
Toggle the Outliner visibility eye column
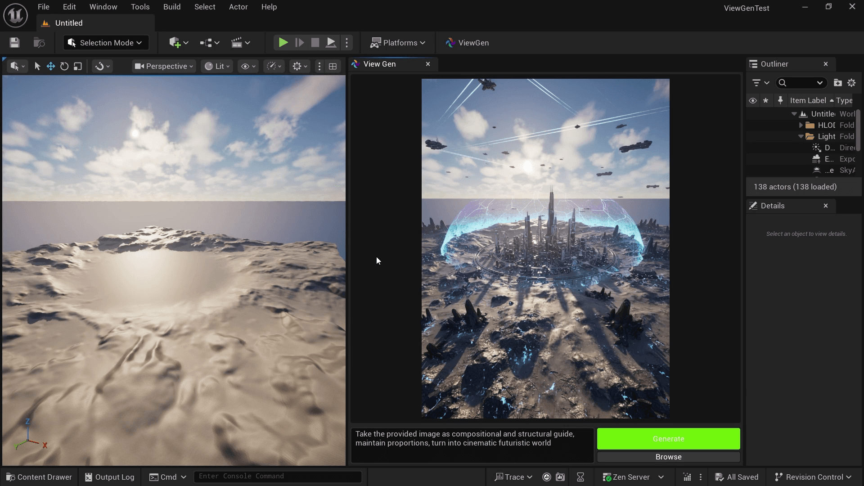[752, 100]
